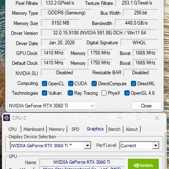Expand the Display Device Selection combo box

pos(50,146)
